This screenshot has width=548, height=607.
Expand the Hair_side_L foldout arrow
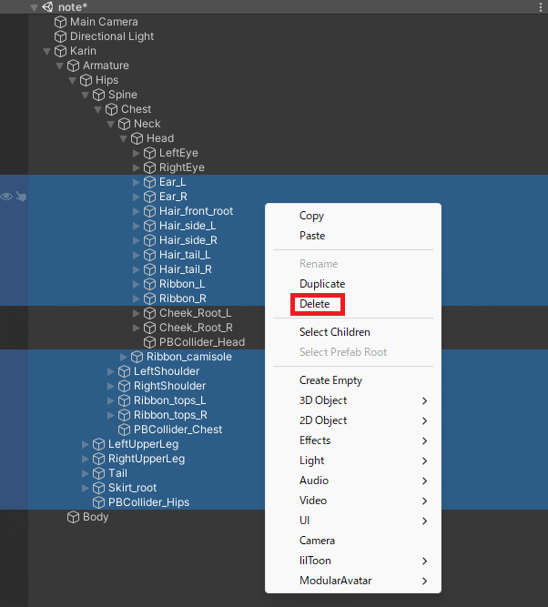[x=136, y=226]
